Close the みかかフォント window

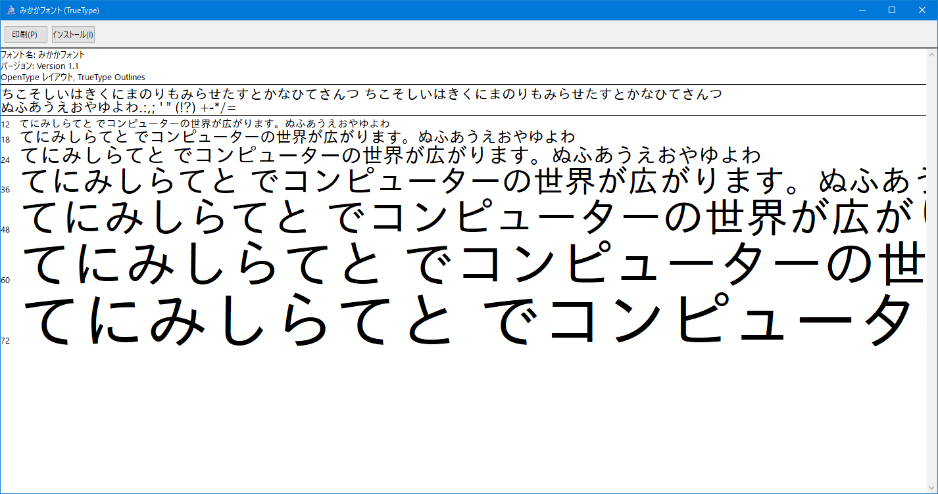pos(922,10)
